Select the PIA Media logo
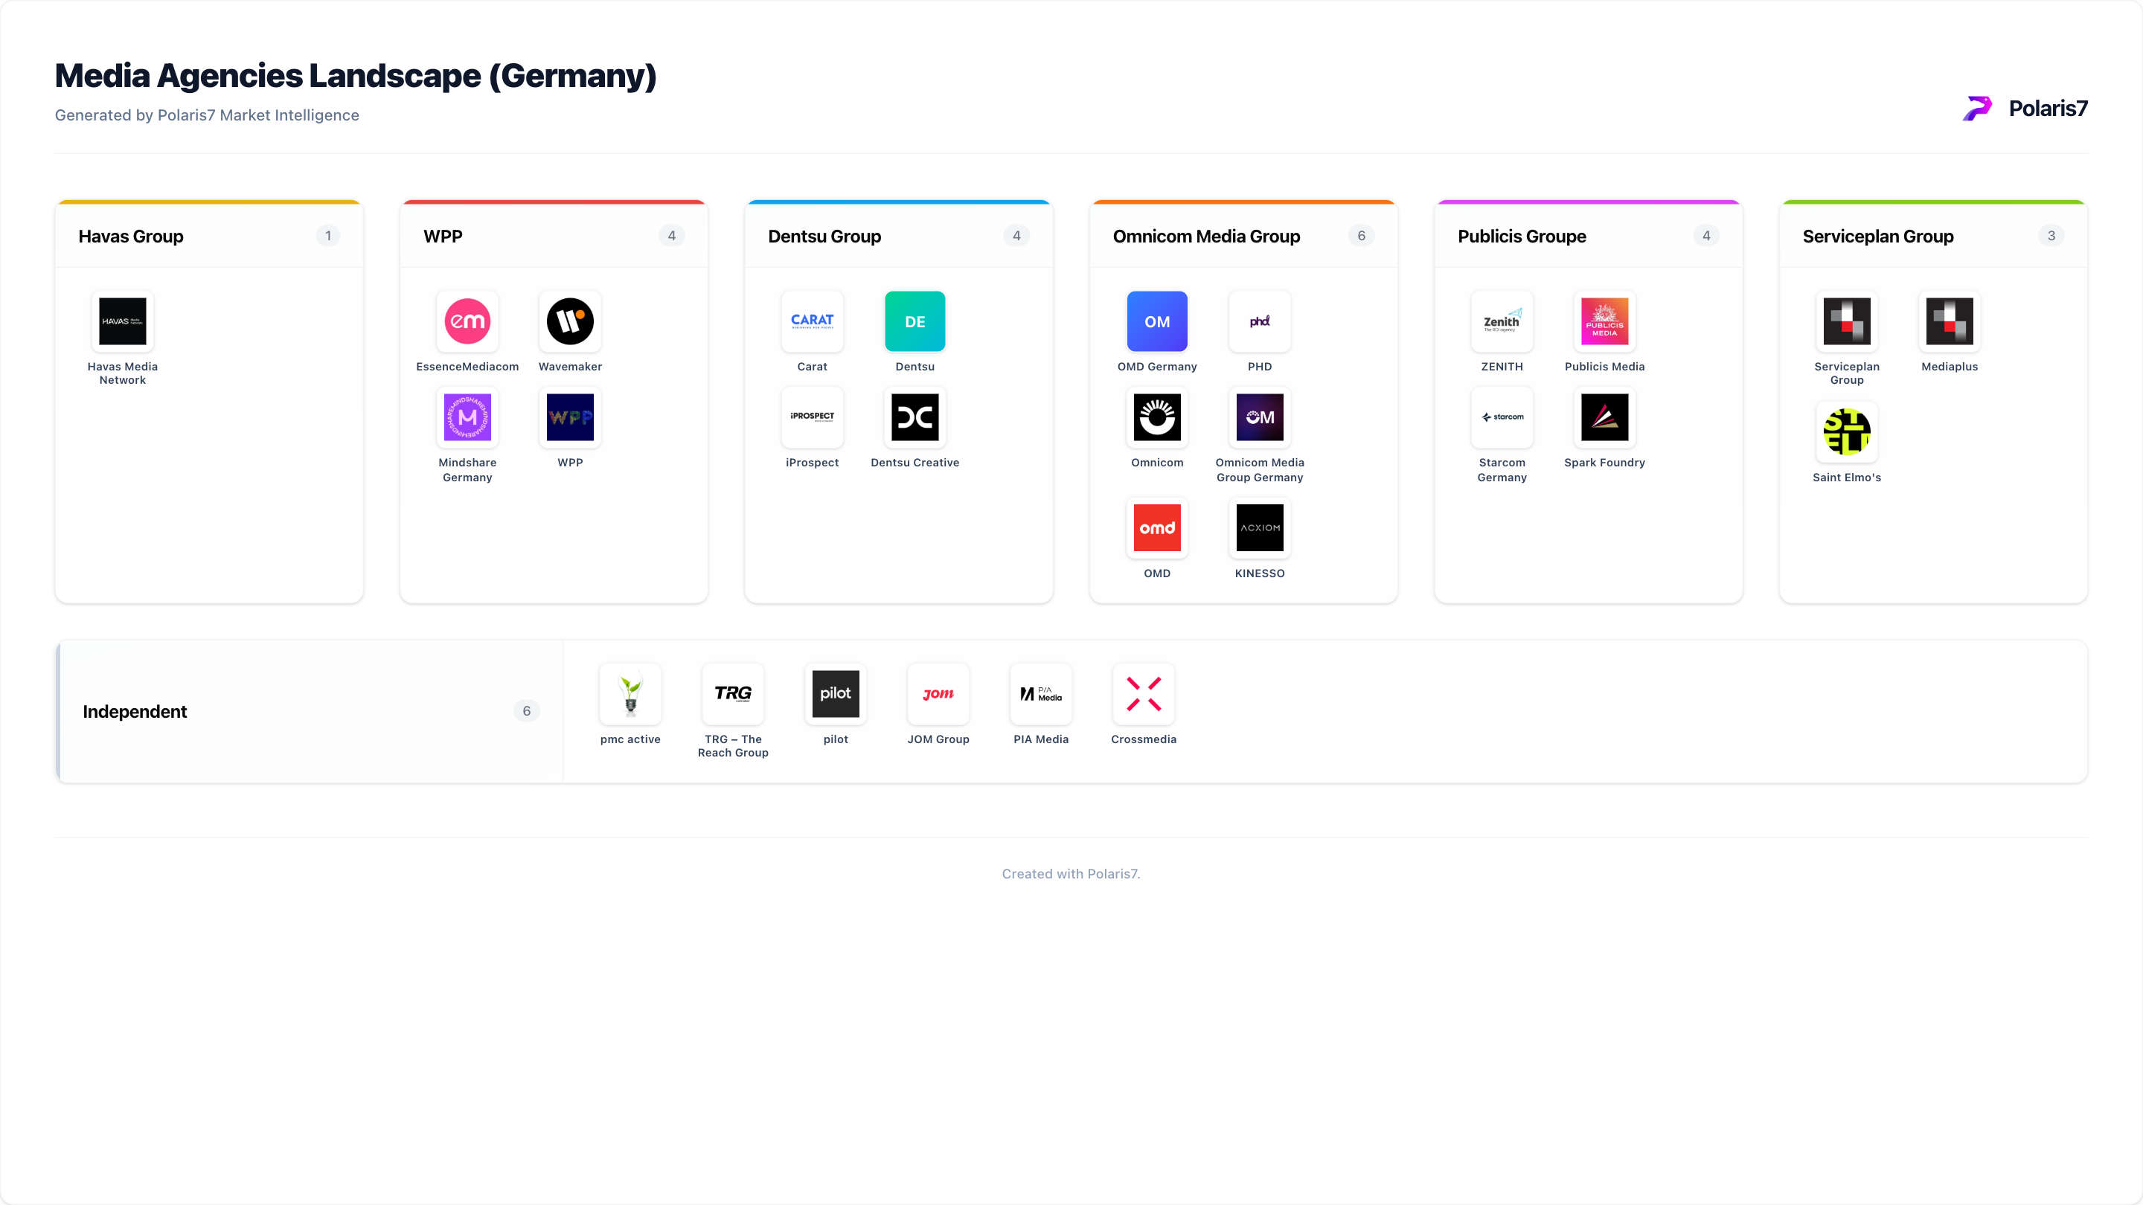The image size is (2143, 1205). (x=1042, y=693)
